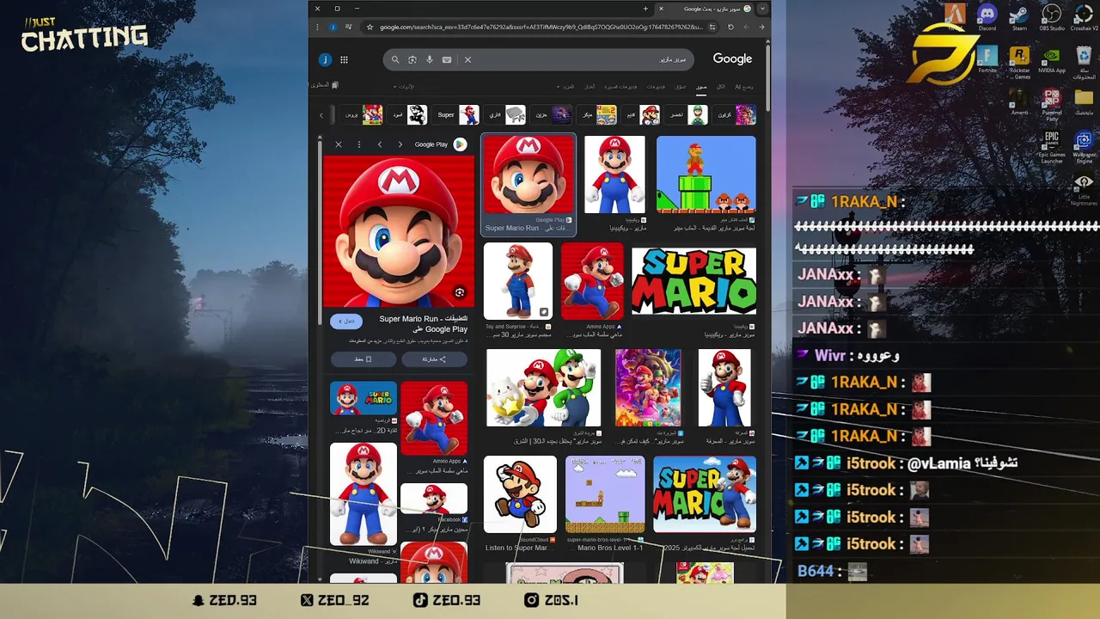Go to Google home via logo
The width and height of the screenshot is (1100, 619).
(x=732, y=58)
